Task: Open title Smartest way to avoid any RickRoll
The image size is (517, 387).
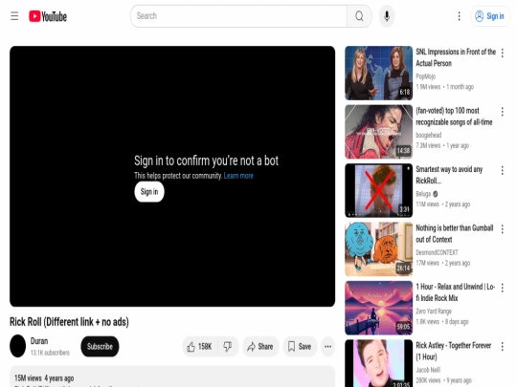Action: pyautogui.click(x=449, y=175)
